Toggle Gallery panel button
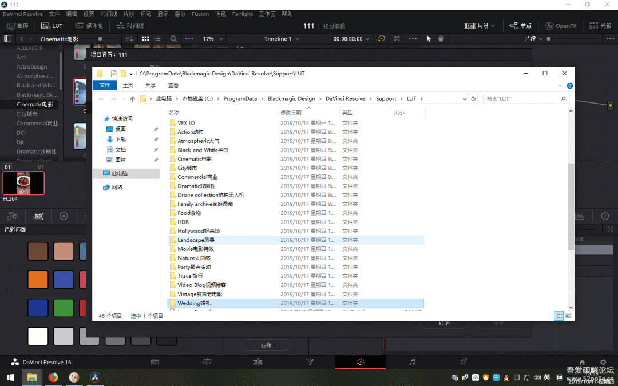The height and width of the screenshot is (386, 618). coord(18,26)
